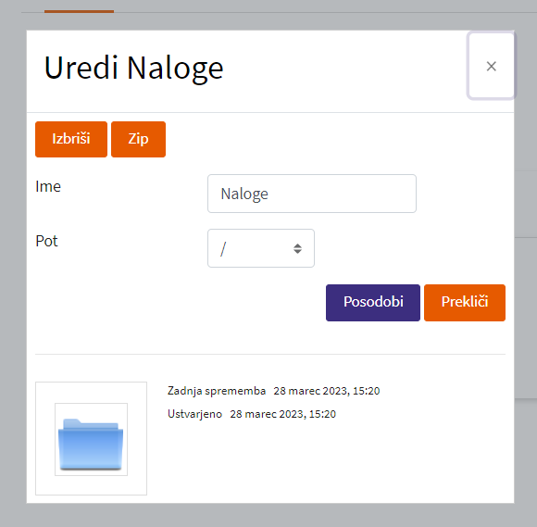Viewport: 537px width, 527px height.
Task: Place the cursor after Naloge text in field
Action: (x=269, y=194)
